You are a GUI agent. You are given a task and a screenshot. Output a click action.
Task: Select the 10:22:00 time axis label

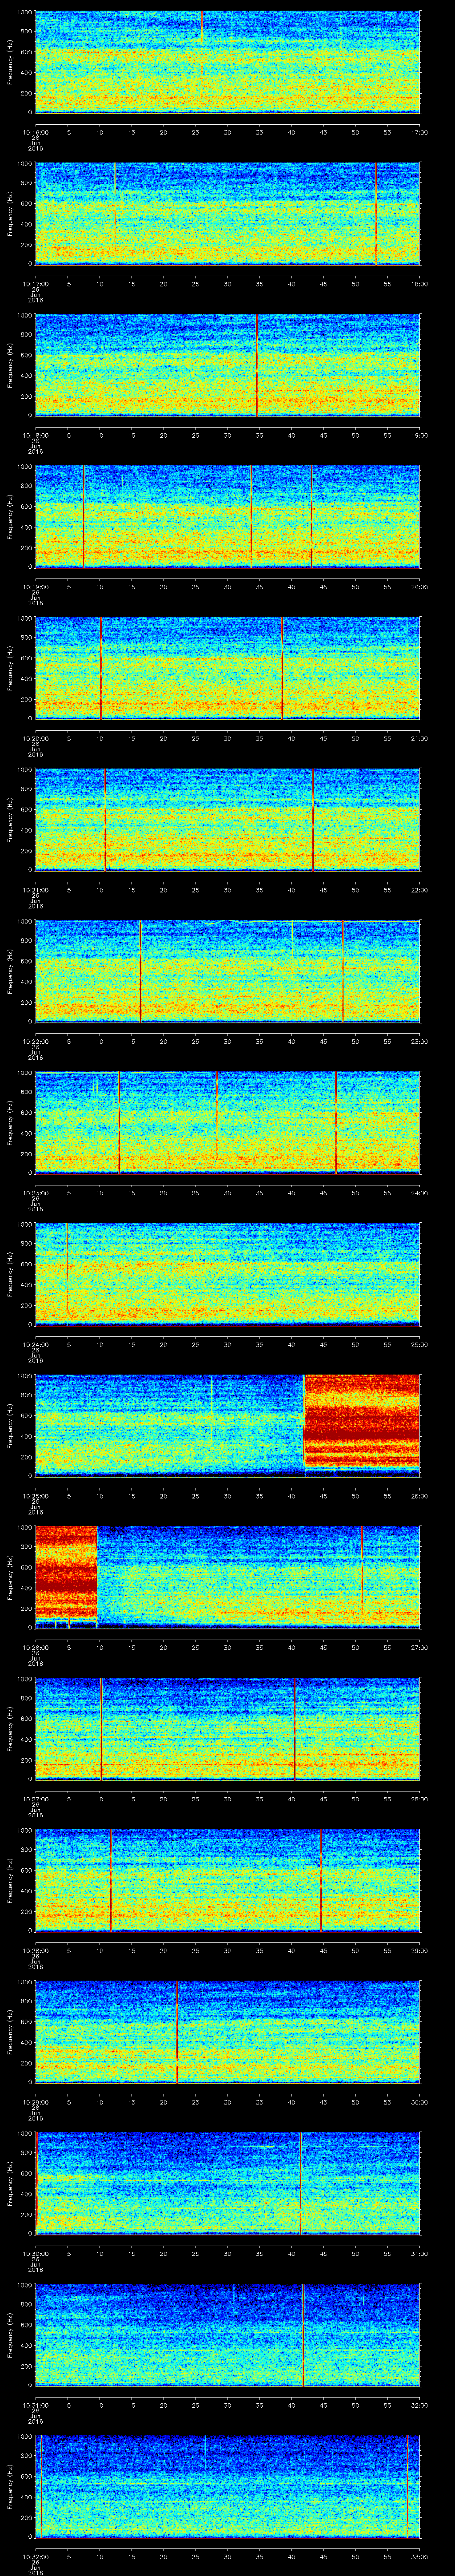[35, 1041]
